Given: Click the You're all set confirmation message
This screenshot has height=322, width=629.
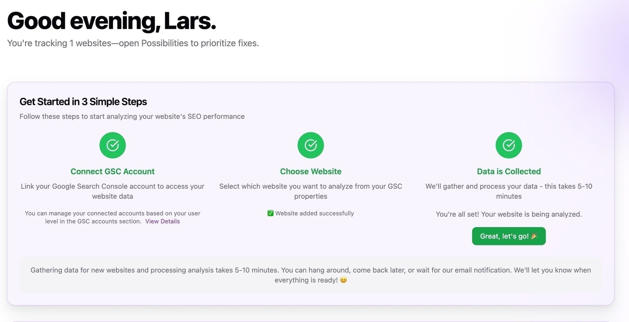Looking at the screenshot, I should (x=508, y=214).
